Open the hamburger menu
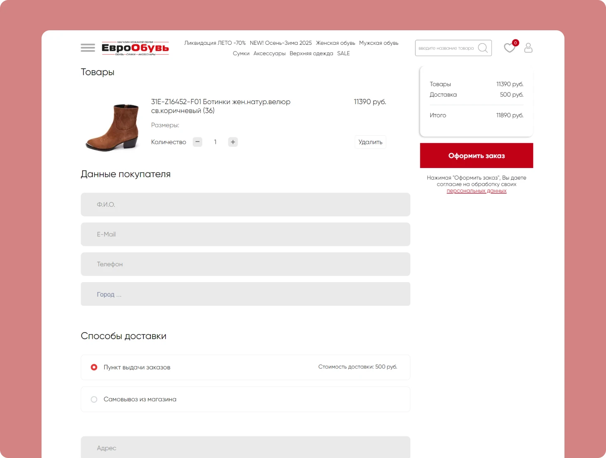Image resolution: width=606 pixels, height=458 pixels. click(x=88, y=48)
